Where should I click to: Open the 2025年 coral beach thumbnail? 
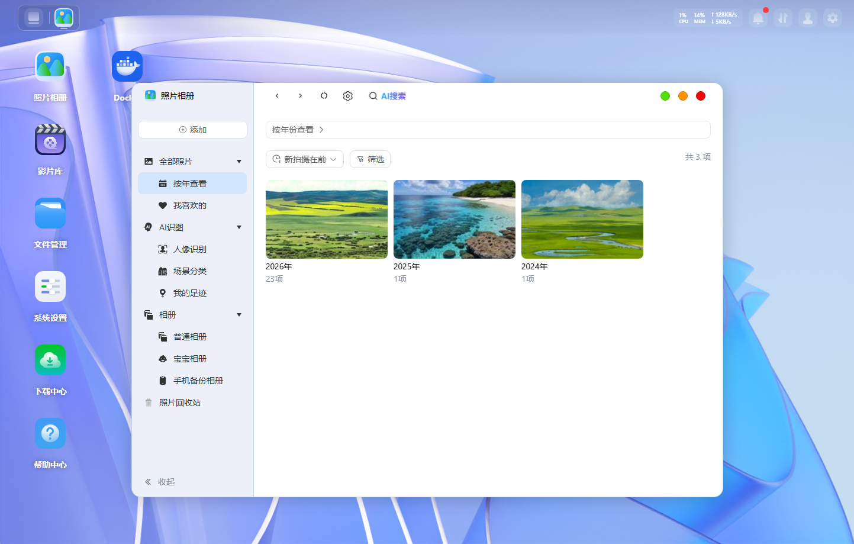(x=455, y=219)
